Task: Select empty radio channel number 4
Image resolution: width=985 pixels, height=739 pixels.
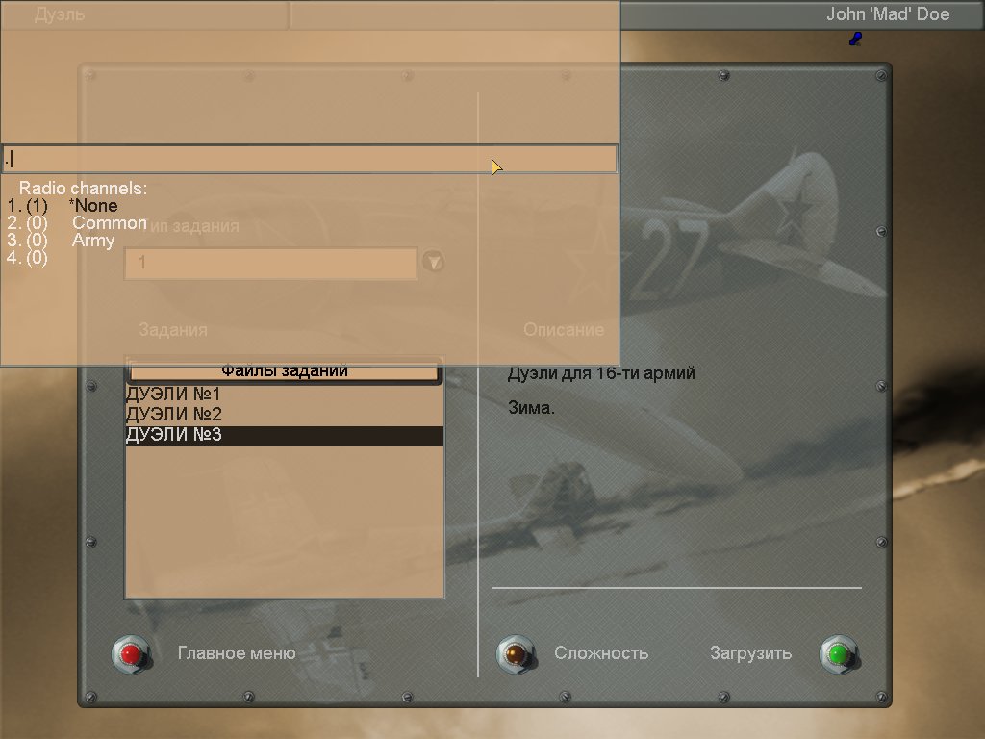Action: click(27, 258)
